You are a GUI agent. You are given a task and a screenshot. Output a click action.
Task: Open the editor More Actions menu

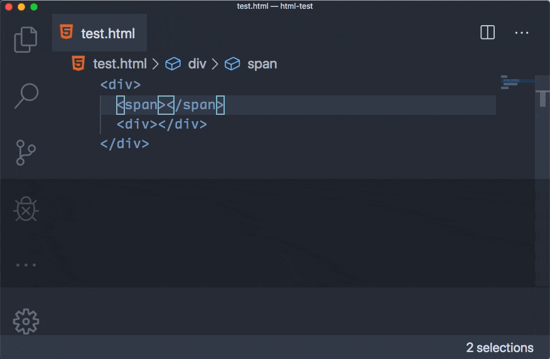click(x=522, y=33)
